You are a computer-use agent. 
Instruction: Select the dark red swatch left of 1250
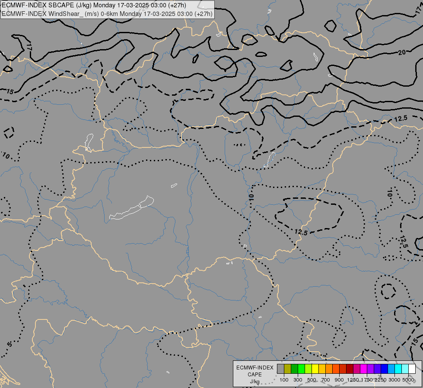(x=350, y=369)
